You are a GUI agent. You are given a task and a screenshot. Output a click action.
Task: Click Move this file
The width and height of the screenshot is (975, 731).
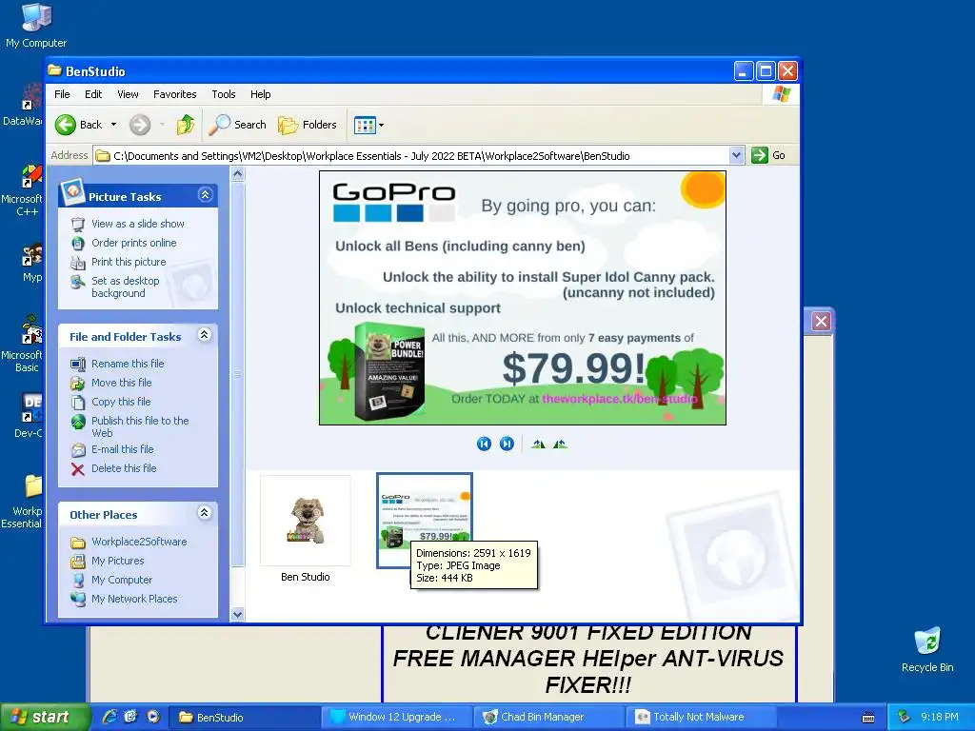121,383
